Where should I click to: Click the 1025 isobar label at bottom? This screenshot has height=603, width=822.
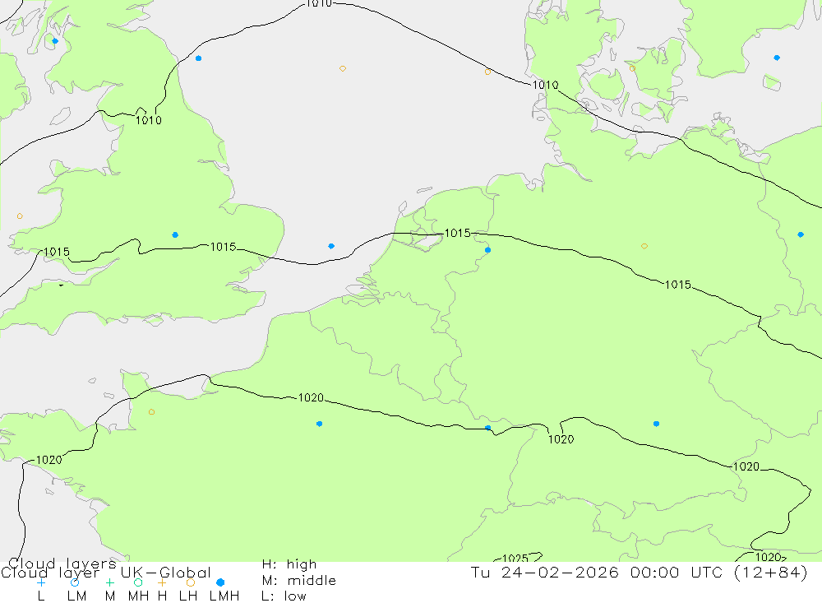(x=515, y=559)
